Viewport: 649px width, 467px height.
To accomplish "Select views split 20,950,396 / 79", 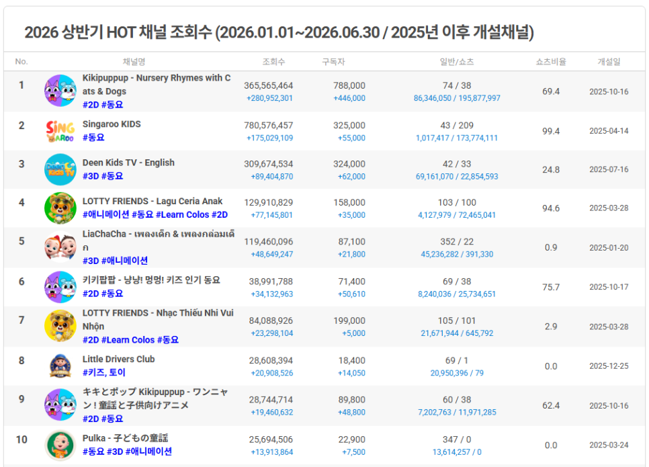I will click(x=457, y=373).
